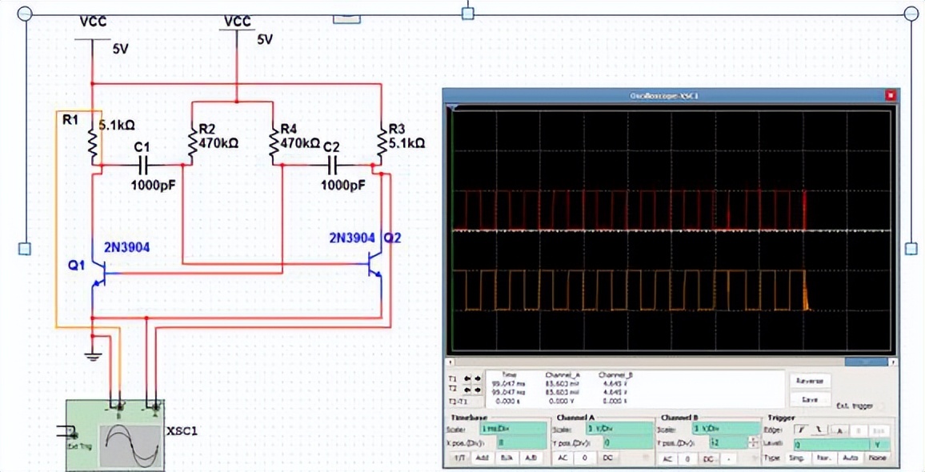The height and width of the screenshot is (472, 925).
Task: Select the Q2 2N3904 transistor symbol
Action: 375,264
